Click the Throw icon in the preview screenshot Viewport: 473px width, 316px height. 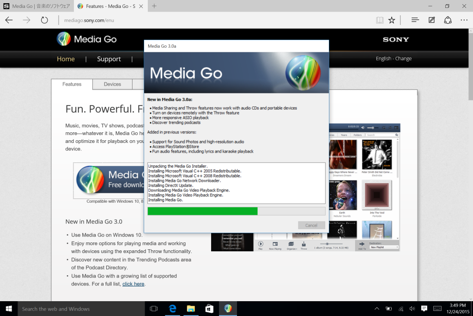(x=304, y=245)
